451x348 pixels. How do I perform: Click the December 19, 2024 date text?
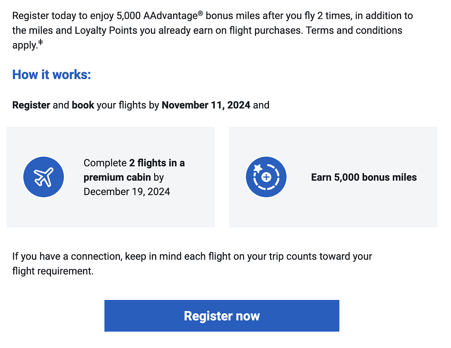126,191
